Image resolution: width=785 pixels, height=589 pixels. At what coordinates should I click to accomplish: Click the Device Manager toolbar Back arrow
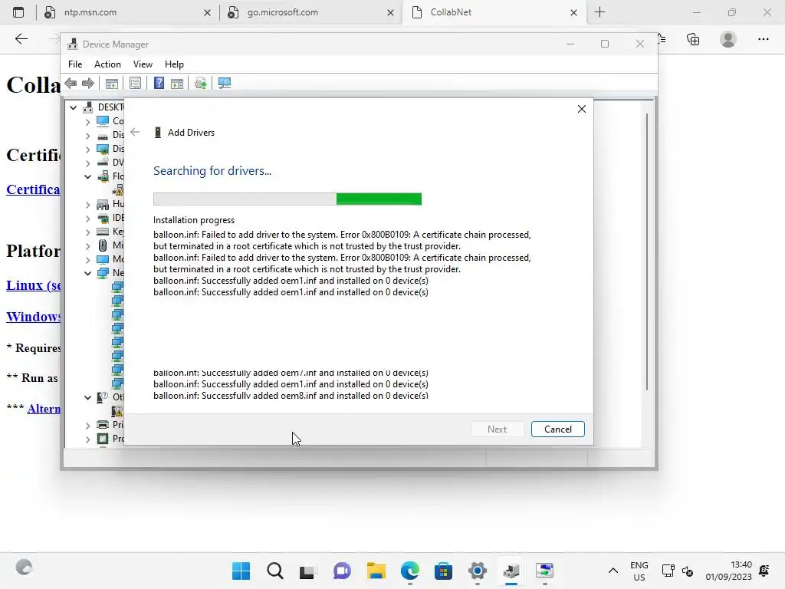point(71,83)
